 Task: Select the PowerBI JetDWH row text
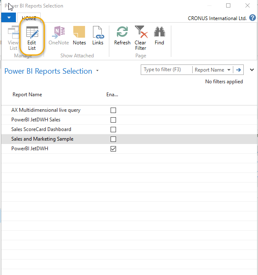pyautogui.click(x=30, y=149)
